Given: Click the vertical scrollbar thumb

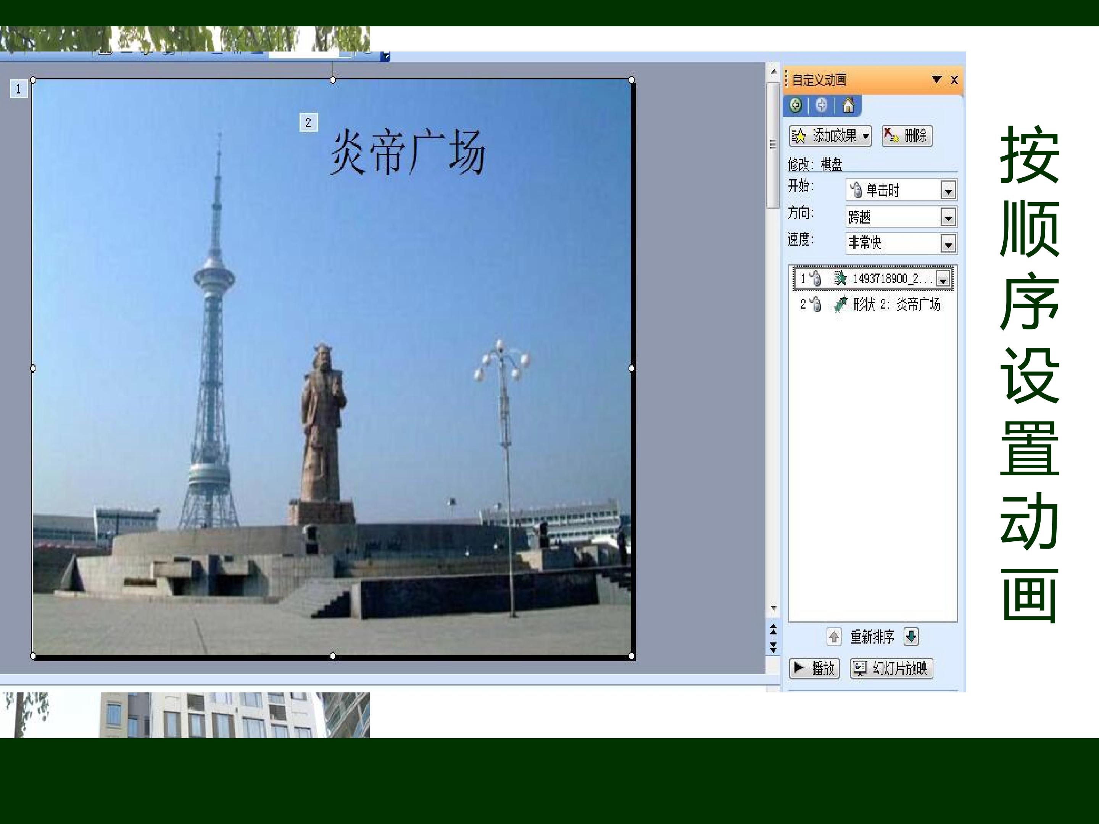Looking at the screenshot, I should point(773,145).
